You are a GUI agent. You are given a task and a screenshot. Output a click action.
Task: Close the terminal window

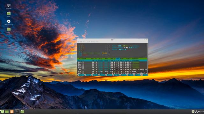tap(147, 40)
